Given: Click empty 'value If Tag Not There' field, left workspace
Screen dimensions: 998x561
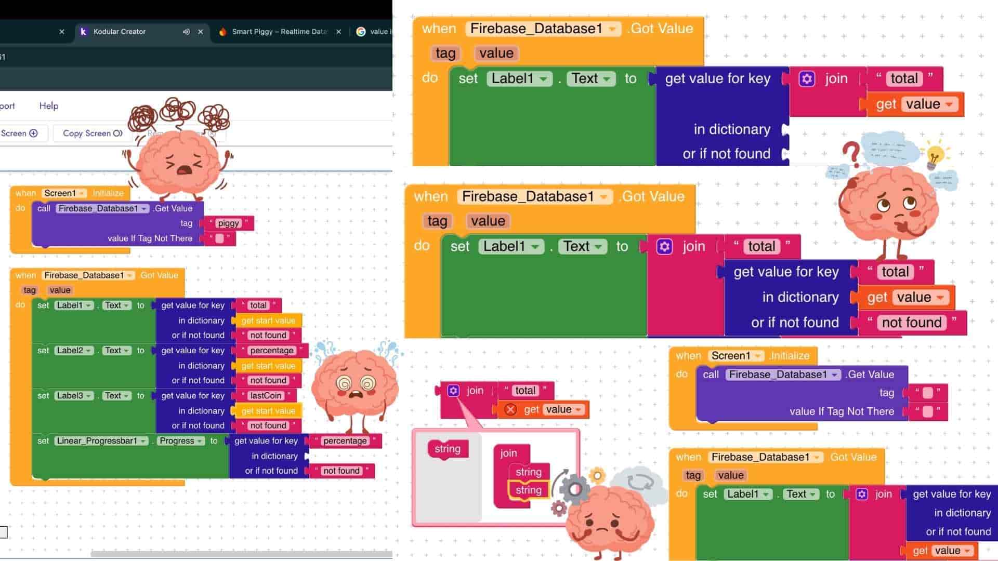Looking at the screenshot, I should click(220, 239).
